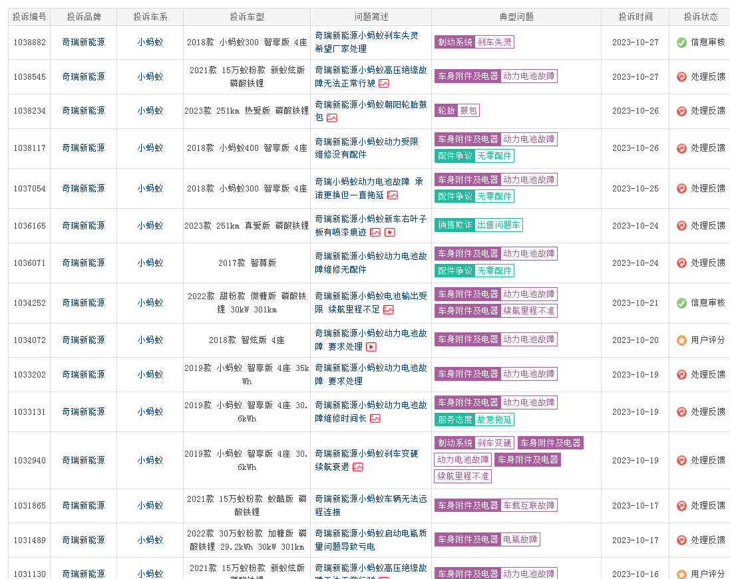Select the 故意拖延 service attitude tag
730x579 pixels.
pos(494,419)
